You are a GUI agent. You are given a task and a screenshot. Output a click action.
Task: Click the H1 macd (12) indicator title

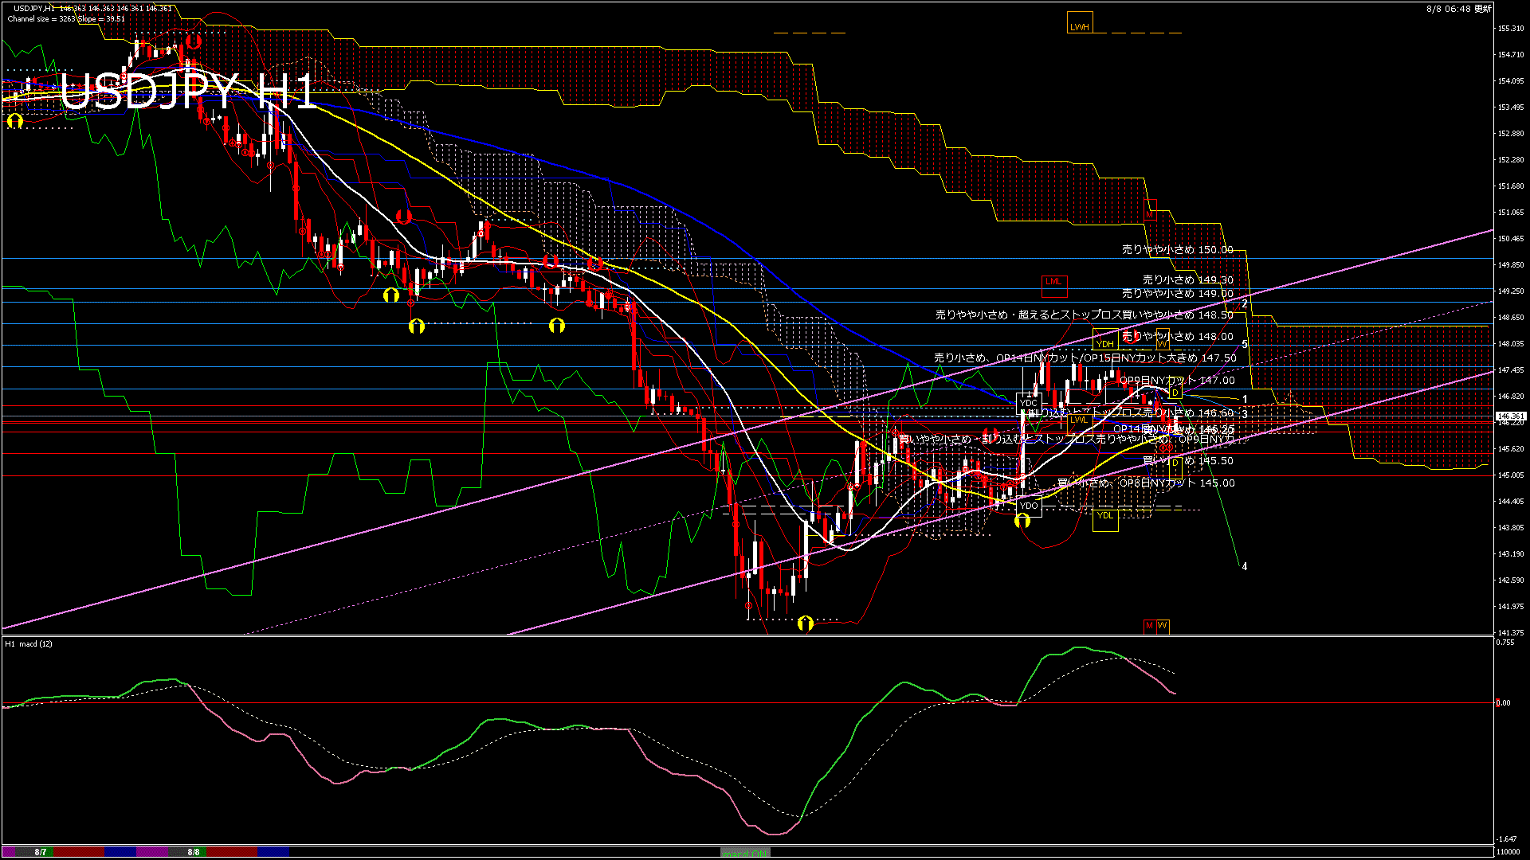(29, 643)
